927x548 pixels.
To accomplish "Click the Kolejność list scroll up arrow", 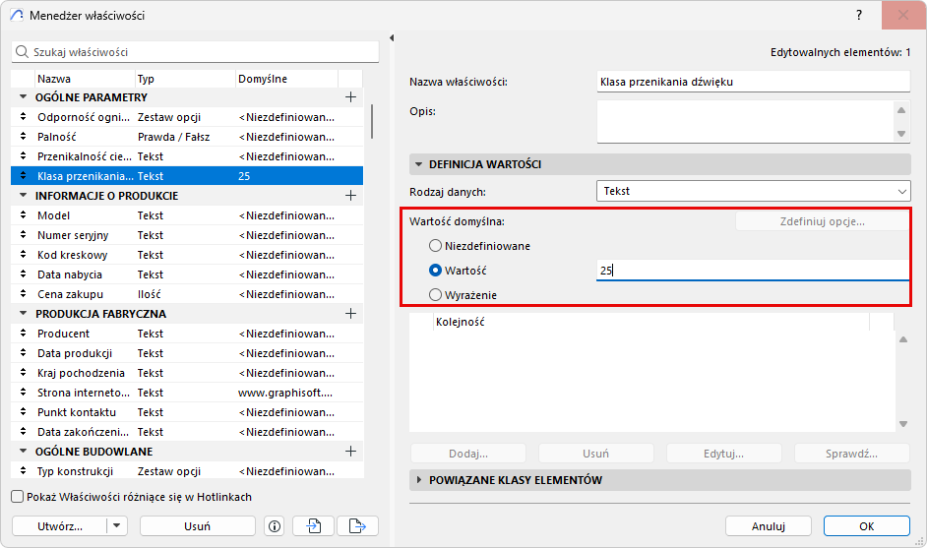I will (903, 339).
